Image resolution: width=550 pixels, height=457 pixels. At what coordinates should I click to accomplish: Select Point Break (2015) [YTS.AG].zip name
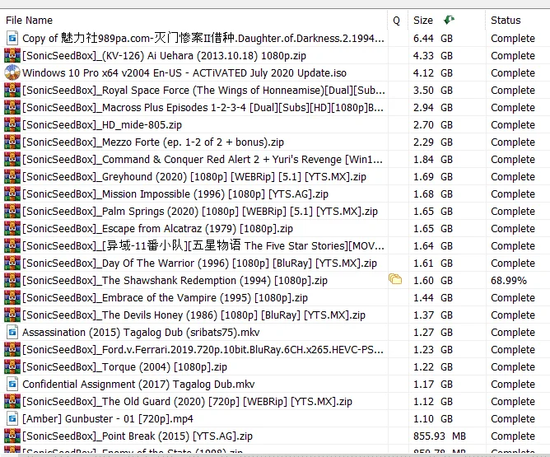click(x=137, y=436)
